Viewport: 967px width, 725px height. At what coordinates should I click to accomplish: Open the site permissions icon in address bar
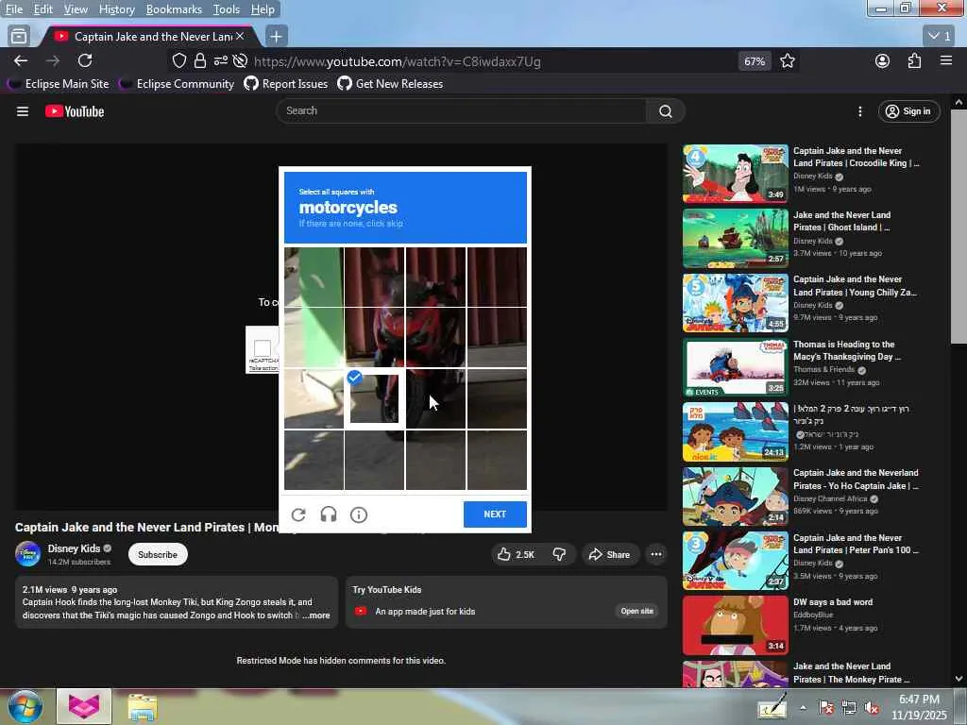coord(220,60)
